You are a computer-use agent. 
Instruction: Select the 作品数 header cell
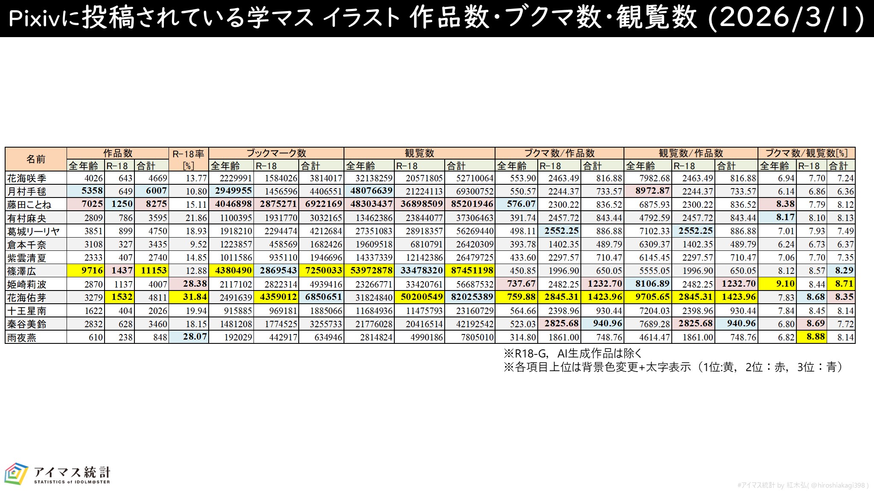click(118, 153)
